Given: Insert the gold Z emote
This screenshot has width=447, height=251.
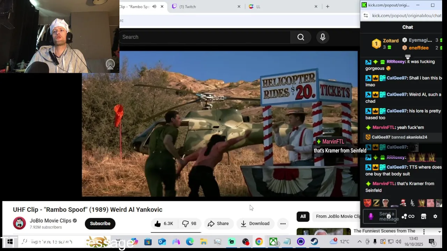Looking at the screenshot, I should click(x=376, y=203).
